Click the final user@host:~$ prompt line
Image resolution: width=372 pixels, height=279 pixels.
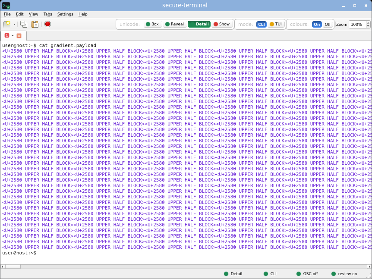click(19, 253)
